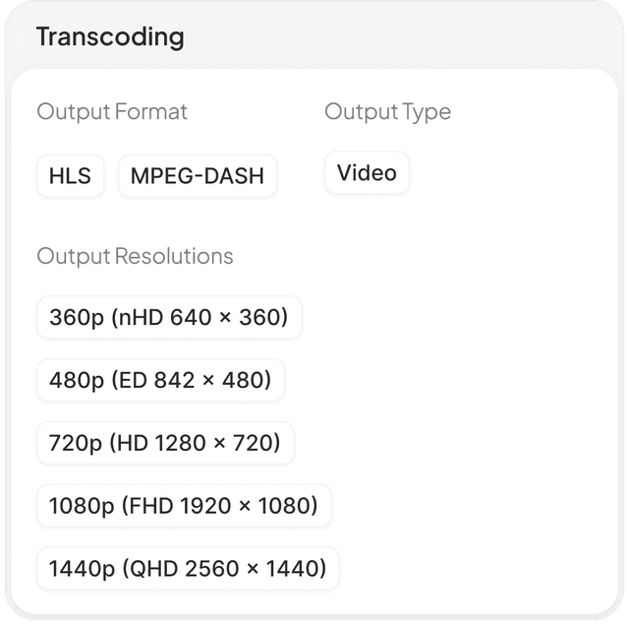The height and width of the screenshot is (628, 629).
Task: Remove the QHD resolution chip
Action: pyautogui.click(x=188, y=568)
